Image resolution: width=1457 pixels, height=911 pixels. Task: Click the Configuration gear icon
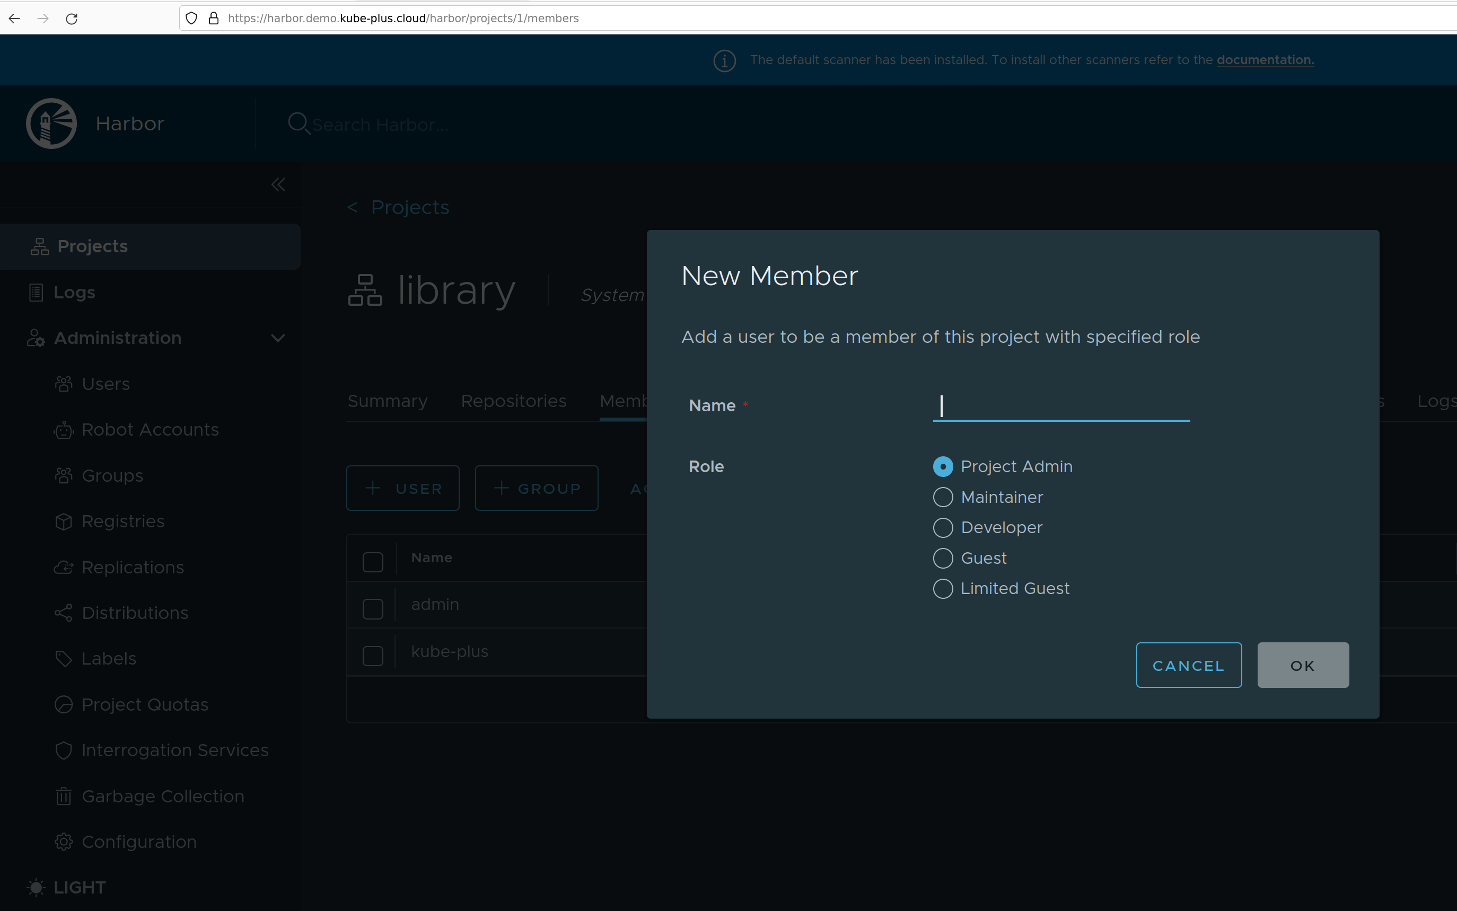tap(63, 842)
